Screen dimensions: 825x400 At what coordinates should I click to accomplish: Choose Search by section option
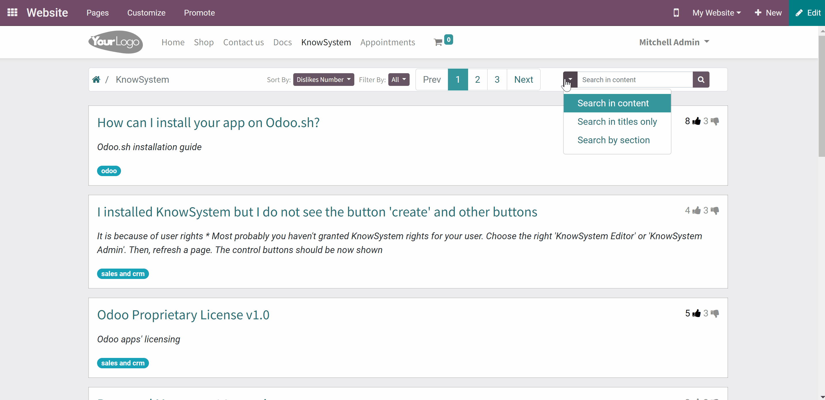(617, 140)
